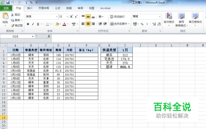Select cell containing 93.5
Screen dimensions: 206x129
point(58,71)
